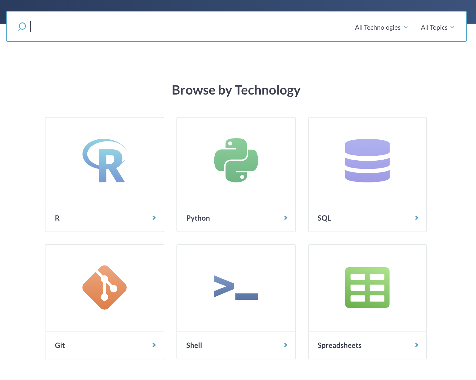476x380 pixels.
Task: Open the Python technology link
Action: point(236,218)
